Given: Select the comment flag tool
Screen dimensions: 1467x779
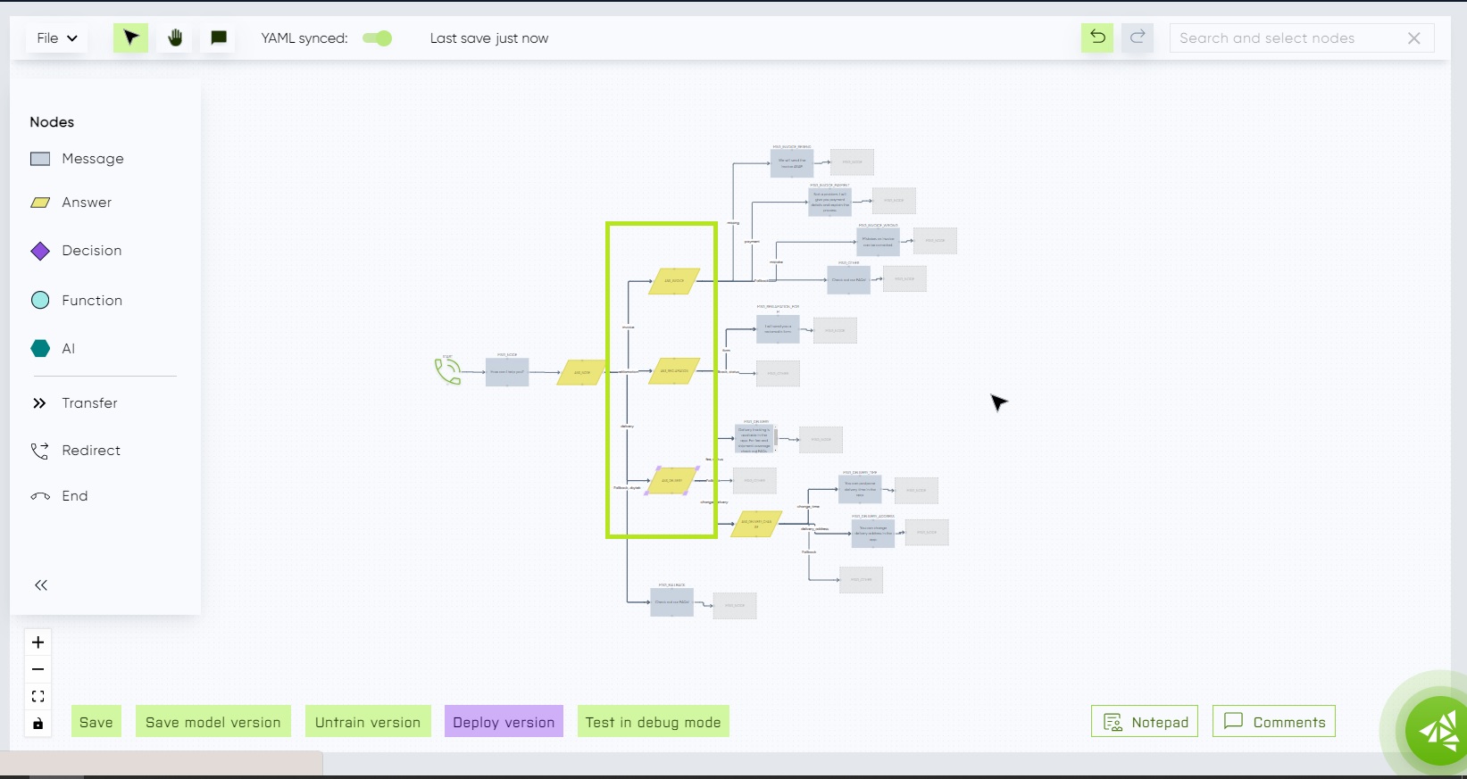Looking at the screenshot, I should (219, 37).
